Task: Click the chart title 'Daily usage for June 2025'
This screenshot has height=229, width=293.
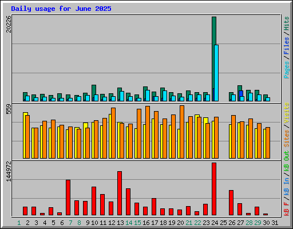Action: 61,9
